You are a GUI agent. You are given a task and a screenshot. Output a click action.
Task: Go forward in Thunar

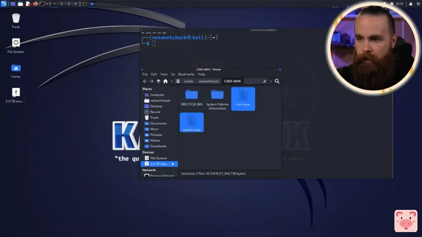point(152,81)
